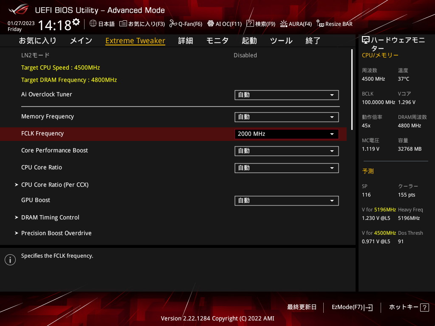Click the Disabled value of LN2モード

245,55
